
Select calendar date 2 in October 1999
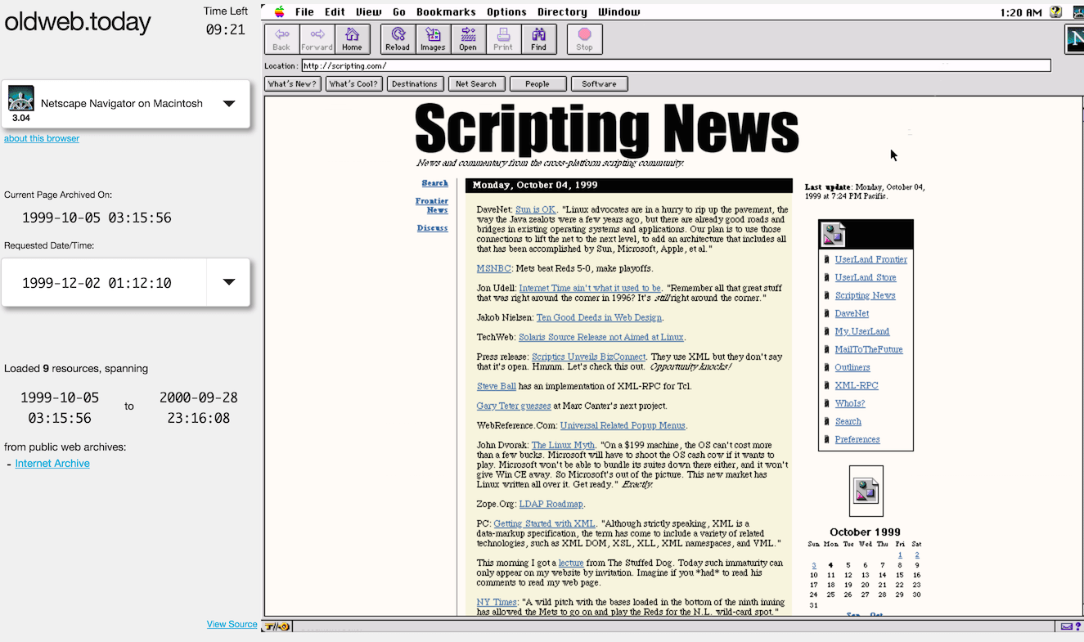(x=917, y=554)
